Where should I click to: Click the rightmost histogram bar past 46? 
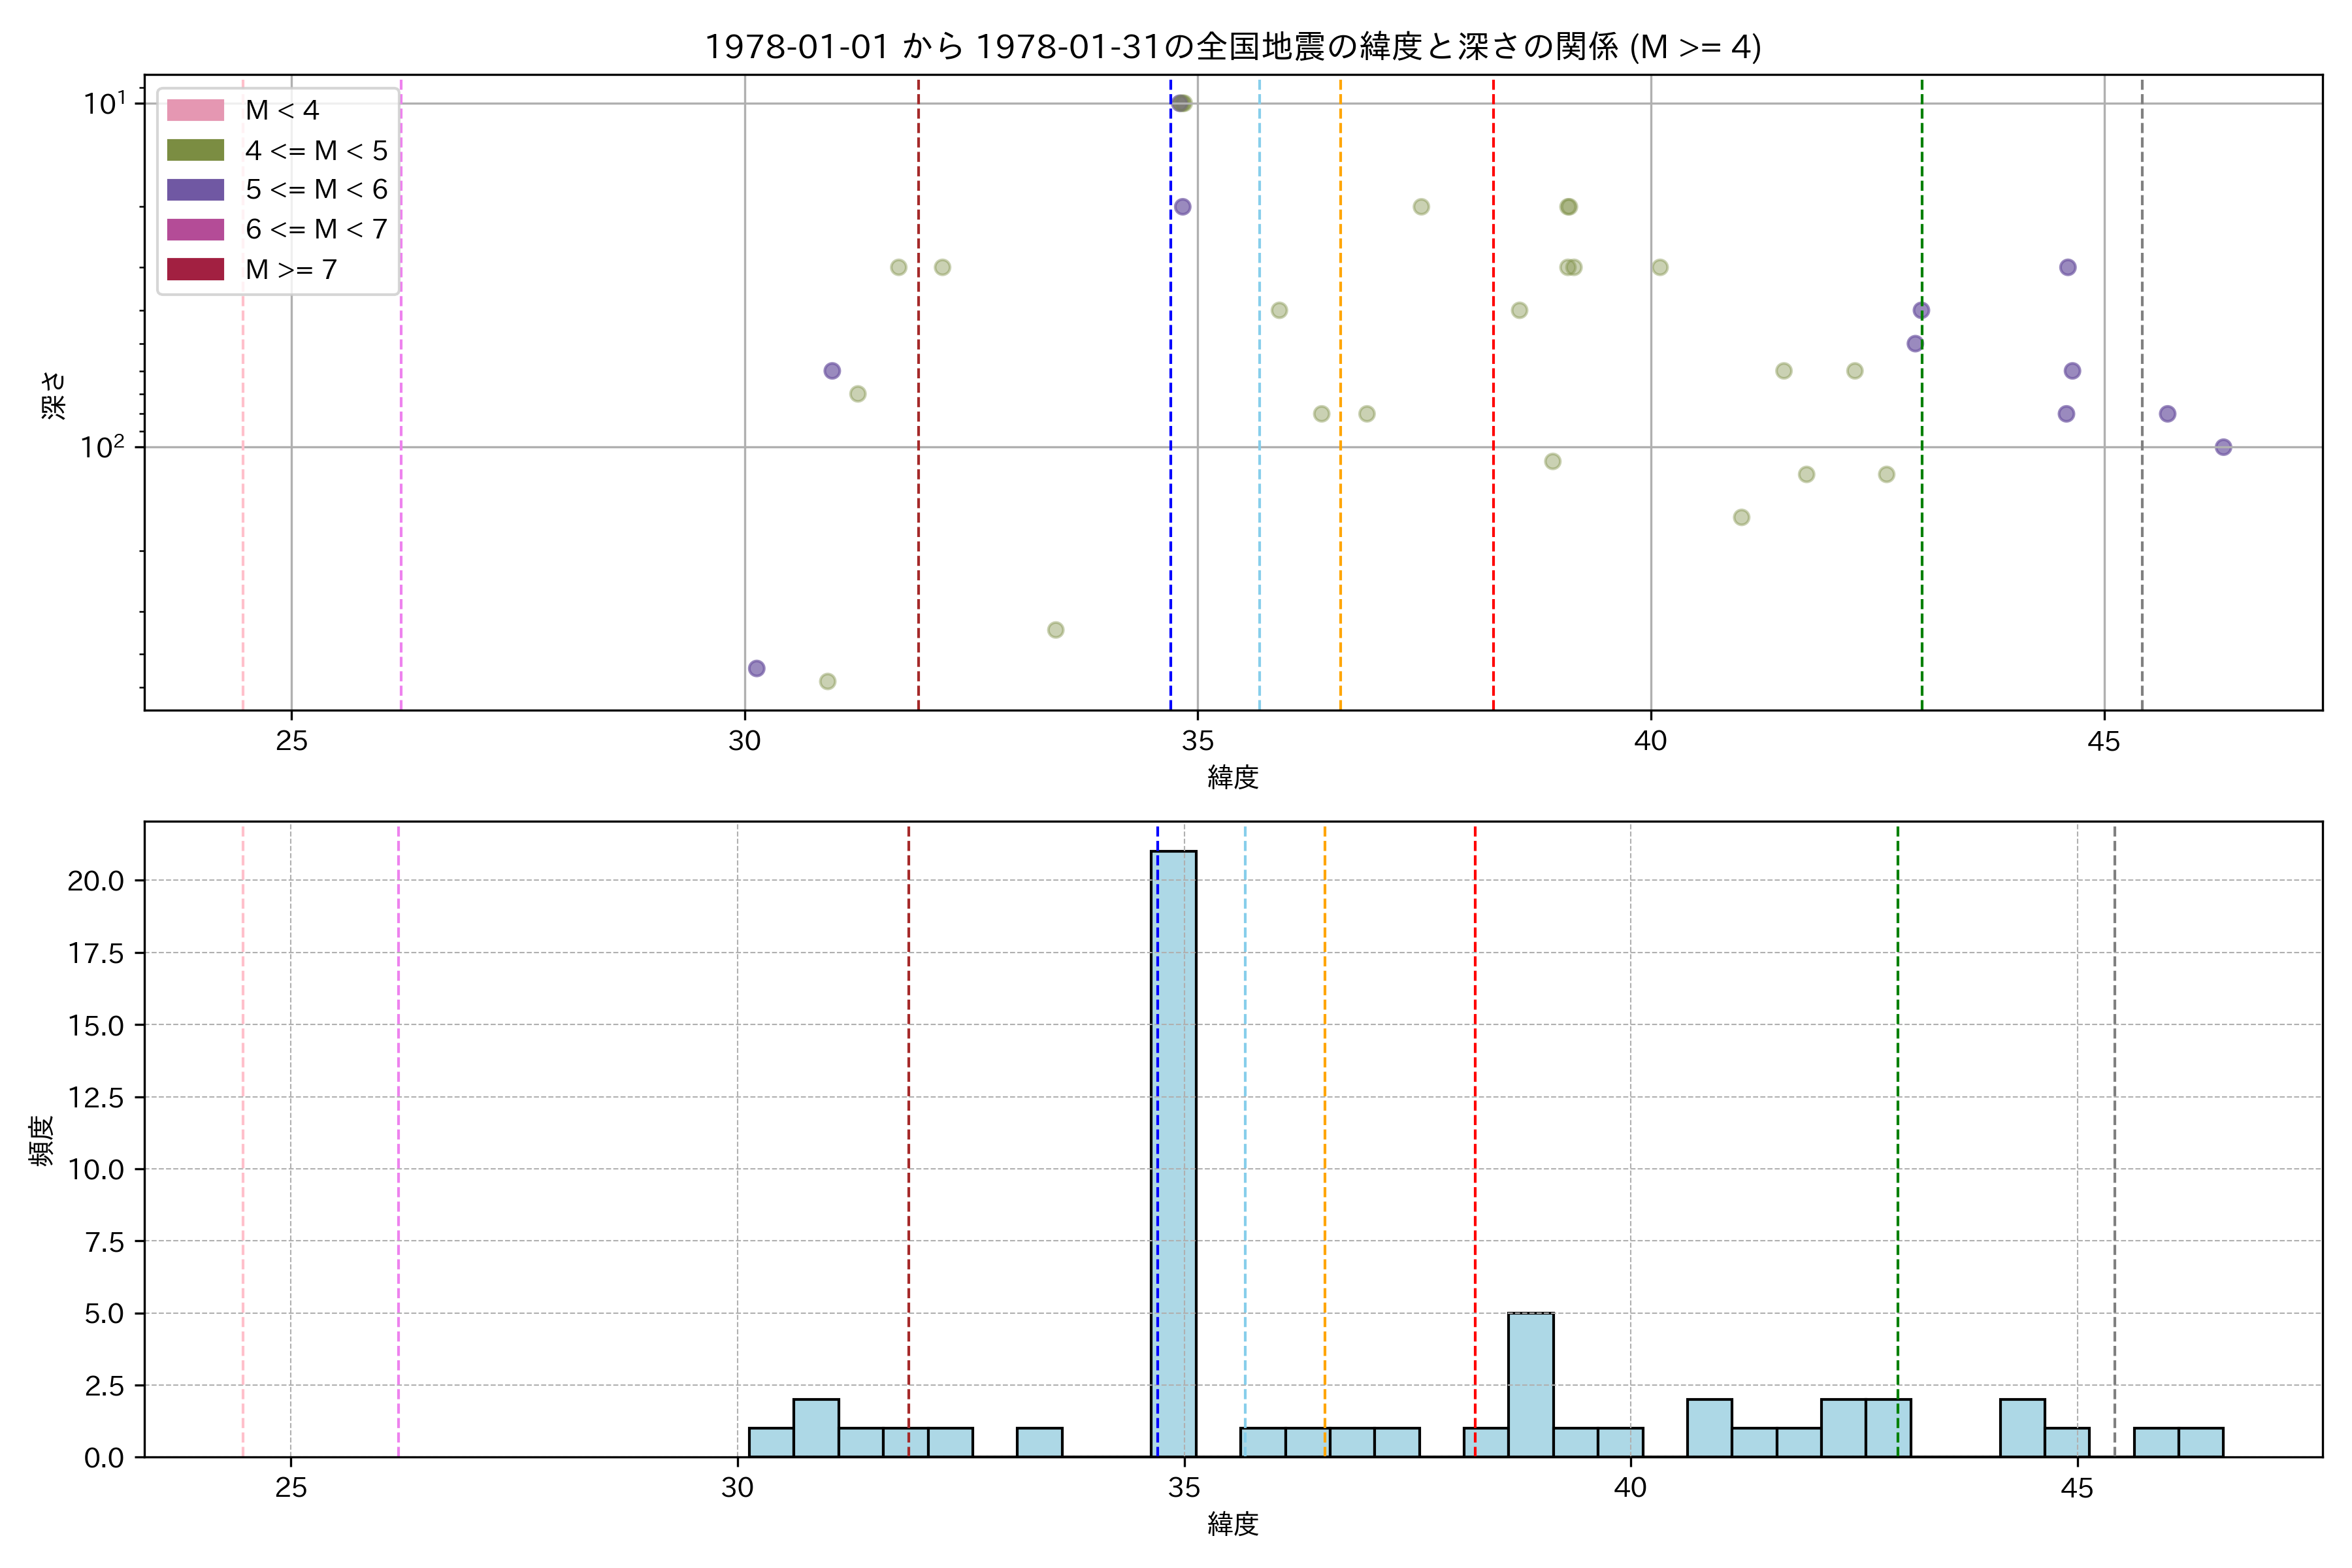coord(2200,1442)
